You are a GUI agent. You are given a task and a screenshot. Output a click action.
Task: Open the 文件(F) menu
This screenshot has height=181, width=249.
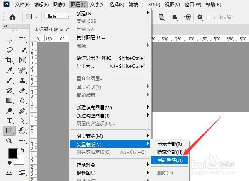point(22,4)
